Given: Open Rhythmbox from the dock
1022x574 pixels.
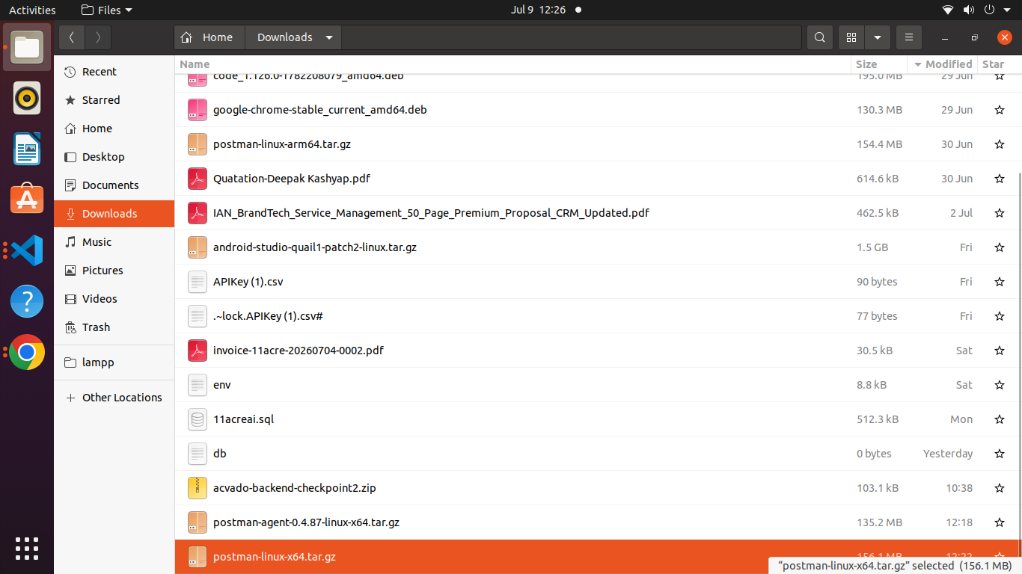Looking at the screenshot, I should (x=27, y=98).
